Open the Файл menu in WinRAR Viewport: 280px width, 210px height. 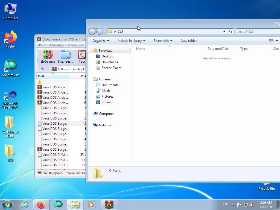(x=42, y=45)
